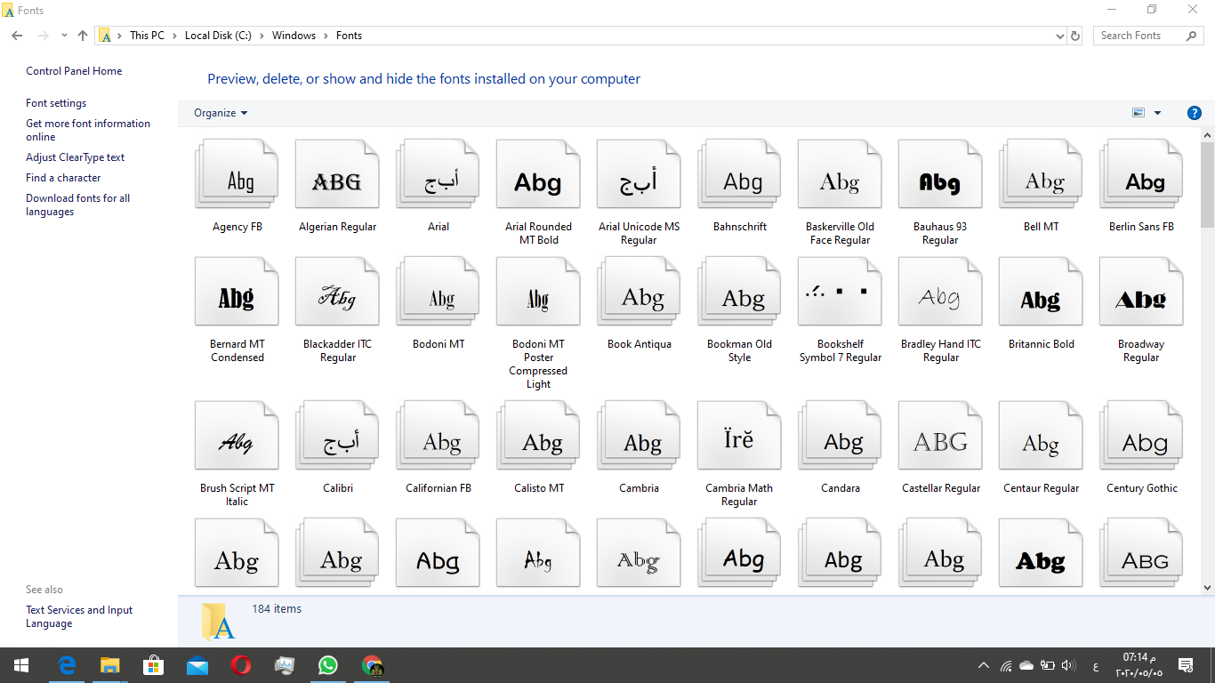Select the Agency FB font icon
The height and width of the screenshot is (683, 1215).
click(237, 175)
